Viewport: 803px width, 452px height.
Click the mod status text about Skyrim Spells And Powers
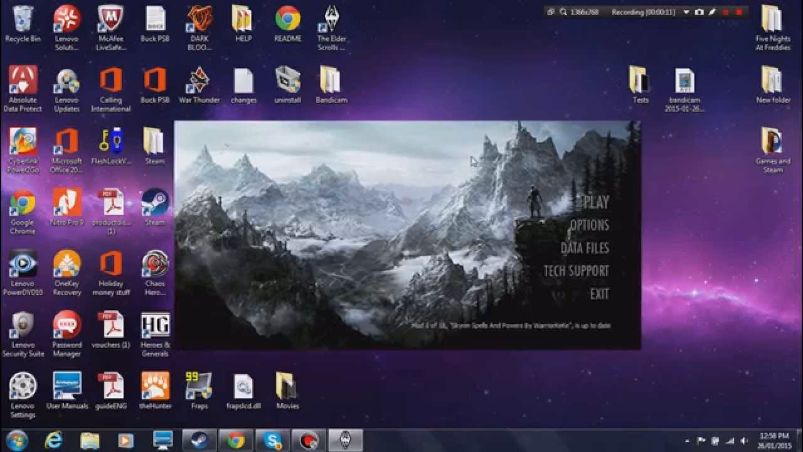511,325
